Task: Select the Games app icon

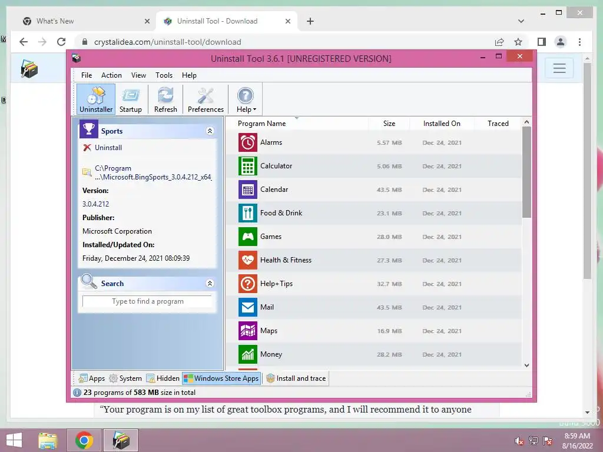Action: tap(248, 237)
